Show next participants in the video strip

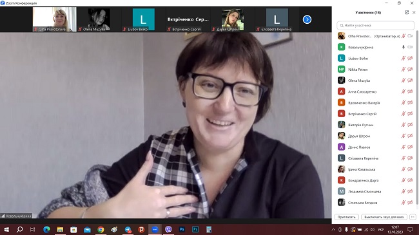point(307,19)
